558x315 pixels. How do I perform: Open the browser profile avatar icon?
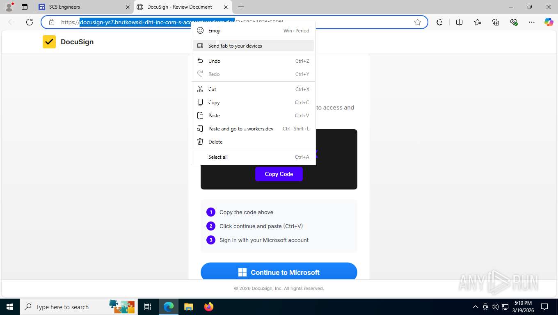coord(9,7)
